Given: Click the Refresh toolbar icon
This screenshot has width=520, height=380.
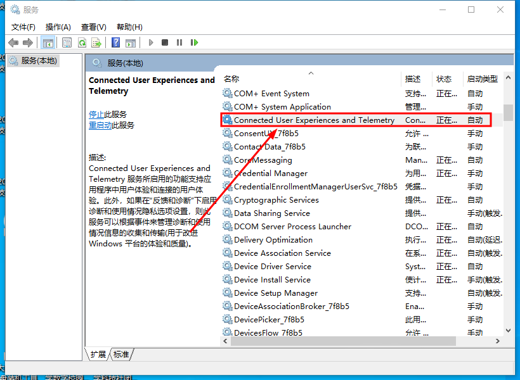Looking at the screenshot, I should tap(82, 42).
